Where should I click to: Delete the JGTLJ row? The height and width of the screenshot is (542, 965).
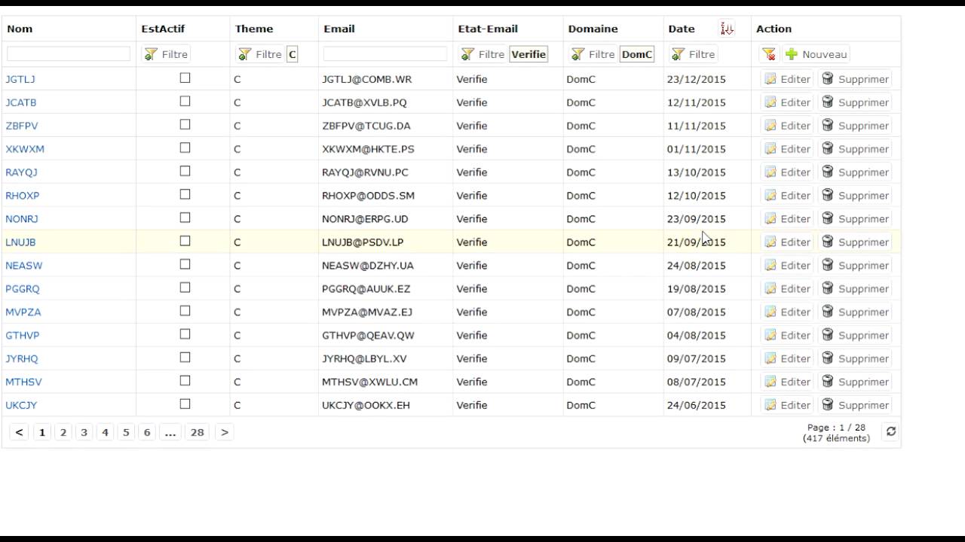(x=855, y=79)
